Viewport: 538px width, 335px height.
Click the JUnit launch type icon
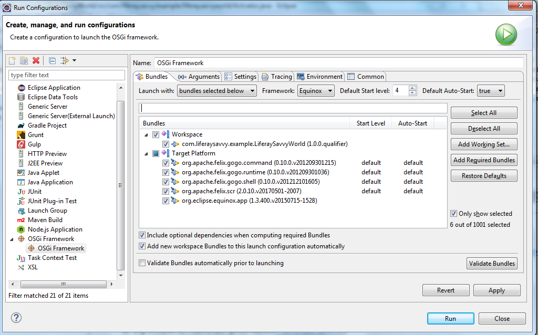coord(21,192)
